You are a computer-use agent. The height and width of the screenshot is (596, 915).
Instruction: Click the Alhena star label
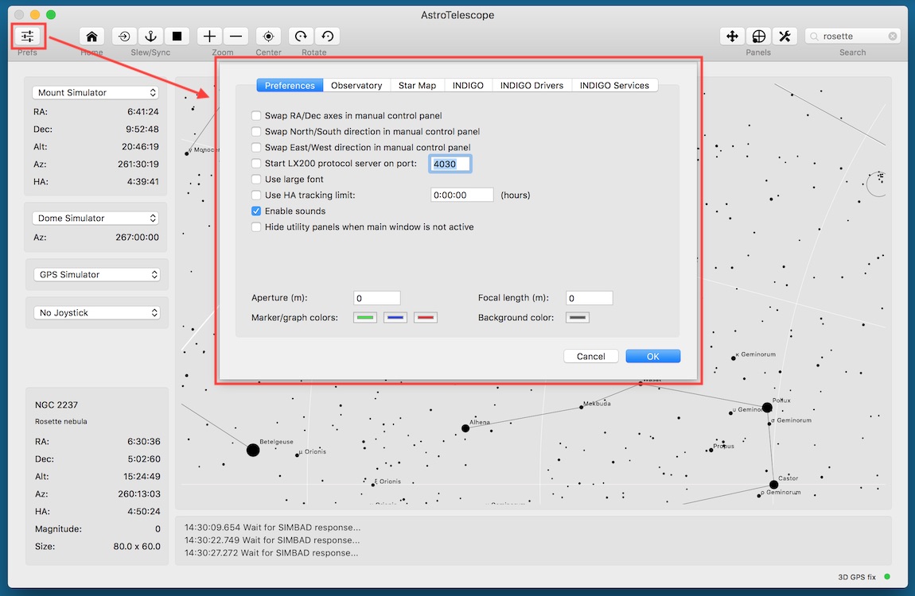pyautogui.click(x=480, y=423)
